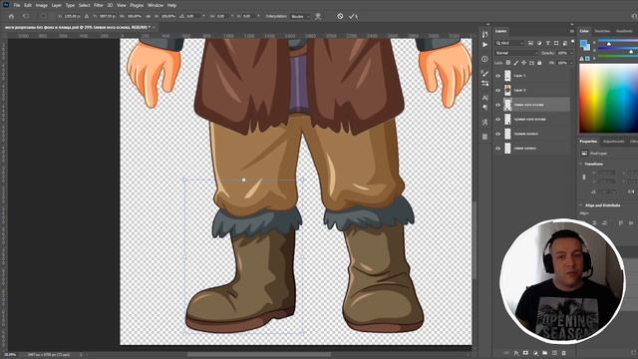Screen dimensions: 638x359
Task: Toggle the warp mode icon in options bar
Action: (x=318, y=16)
